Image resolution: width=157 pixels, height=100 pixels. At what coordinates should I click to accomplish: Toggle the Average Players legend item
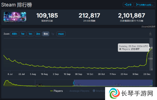point(78,91)
